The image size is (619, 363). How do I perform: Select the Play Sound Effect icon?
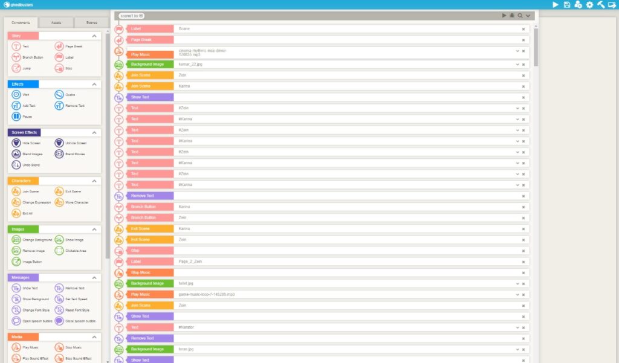16,358
